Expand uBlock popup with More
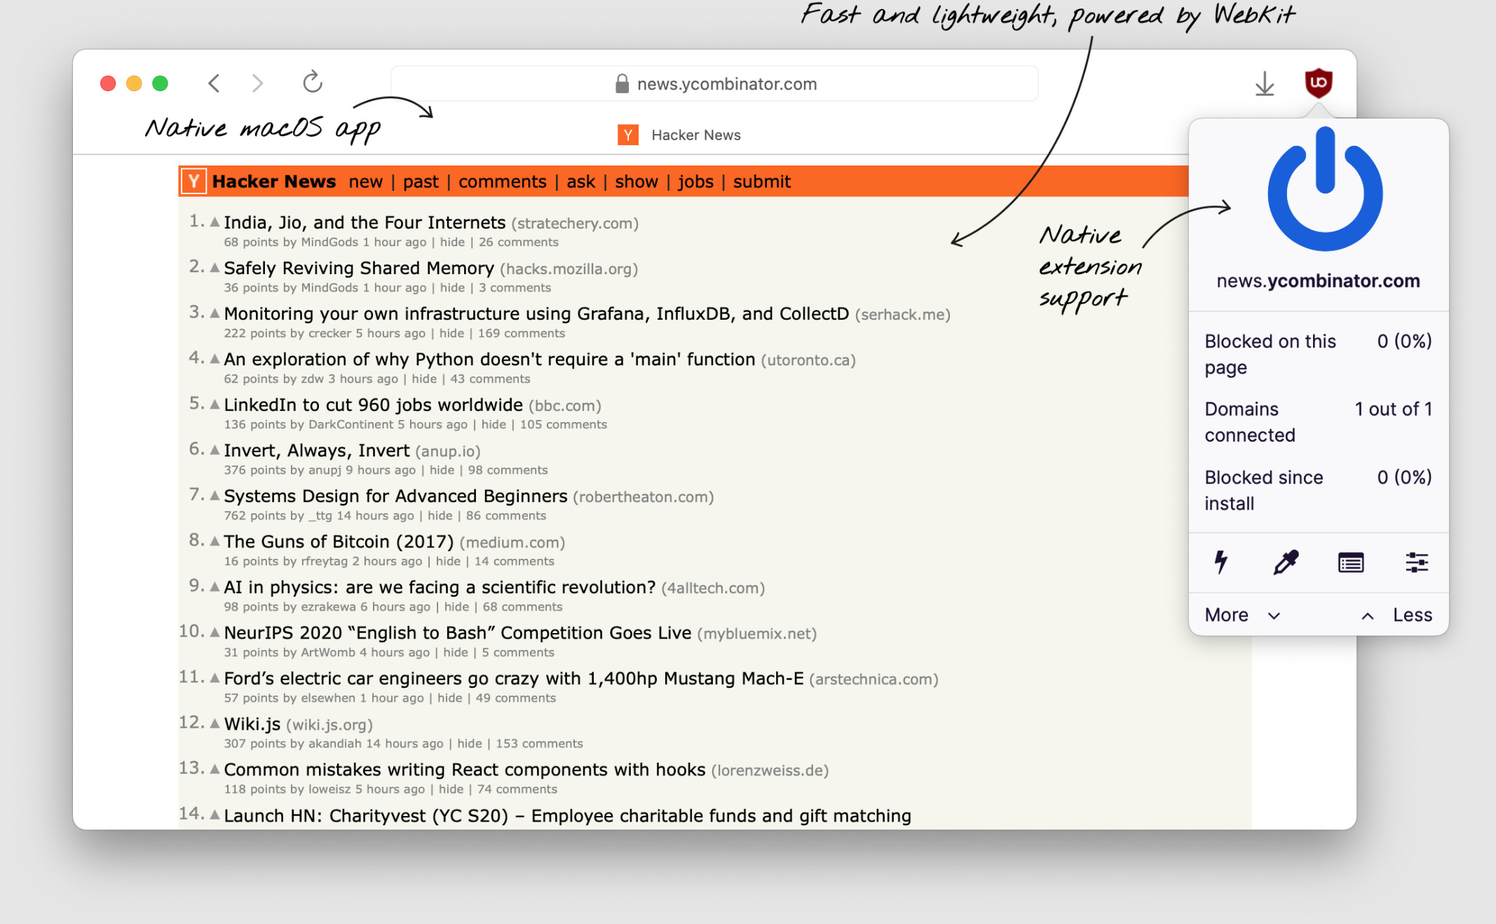Viewport: 1496px width, 924px height. click(1242, 615)
